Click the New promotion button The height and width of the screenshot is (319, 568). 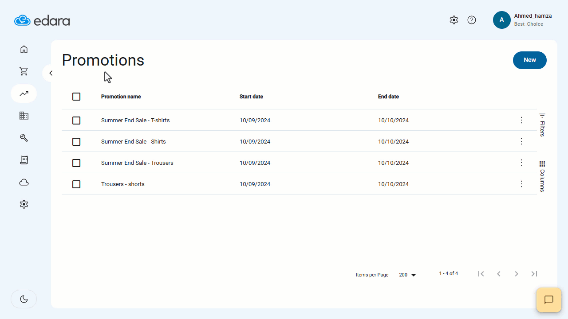click(530, 60)
